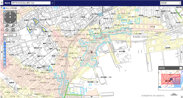Toggle the 中心十字切替 checkbox

[4, 8]
